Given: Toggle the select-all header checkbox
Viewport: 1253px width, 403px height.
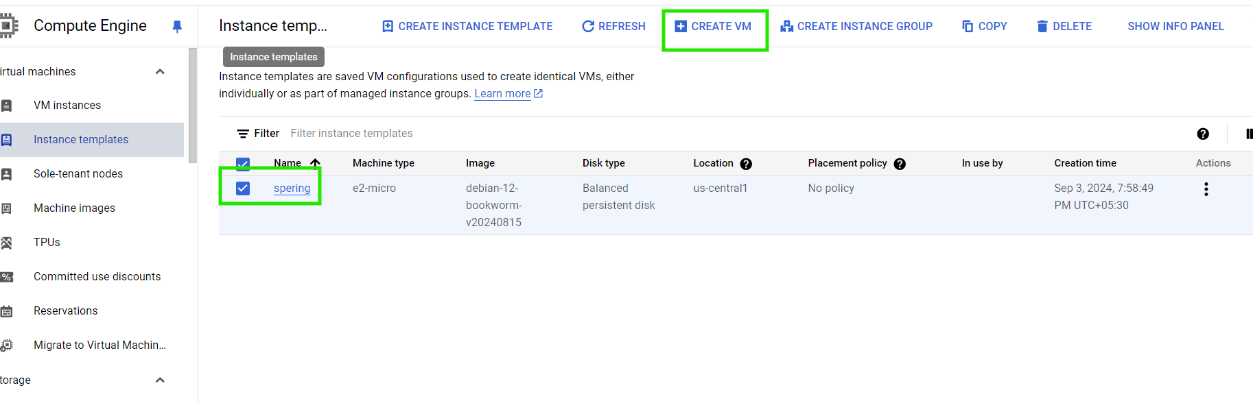Looking at the screenshot, I should click(243, 163).
